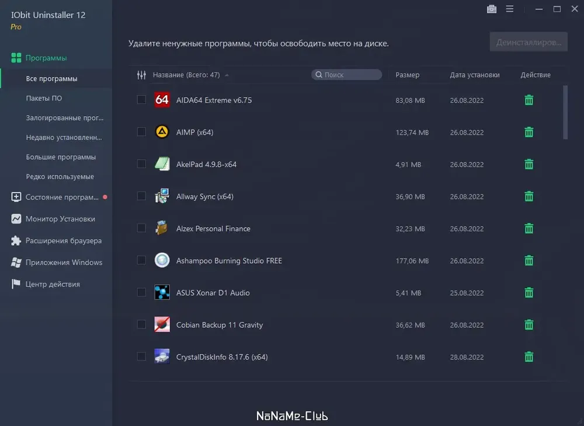This screenshot has height=426, width=584.
Task: Open Приложения Windows section
Action: pyautogui.click(x=64, y=262)
